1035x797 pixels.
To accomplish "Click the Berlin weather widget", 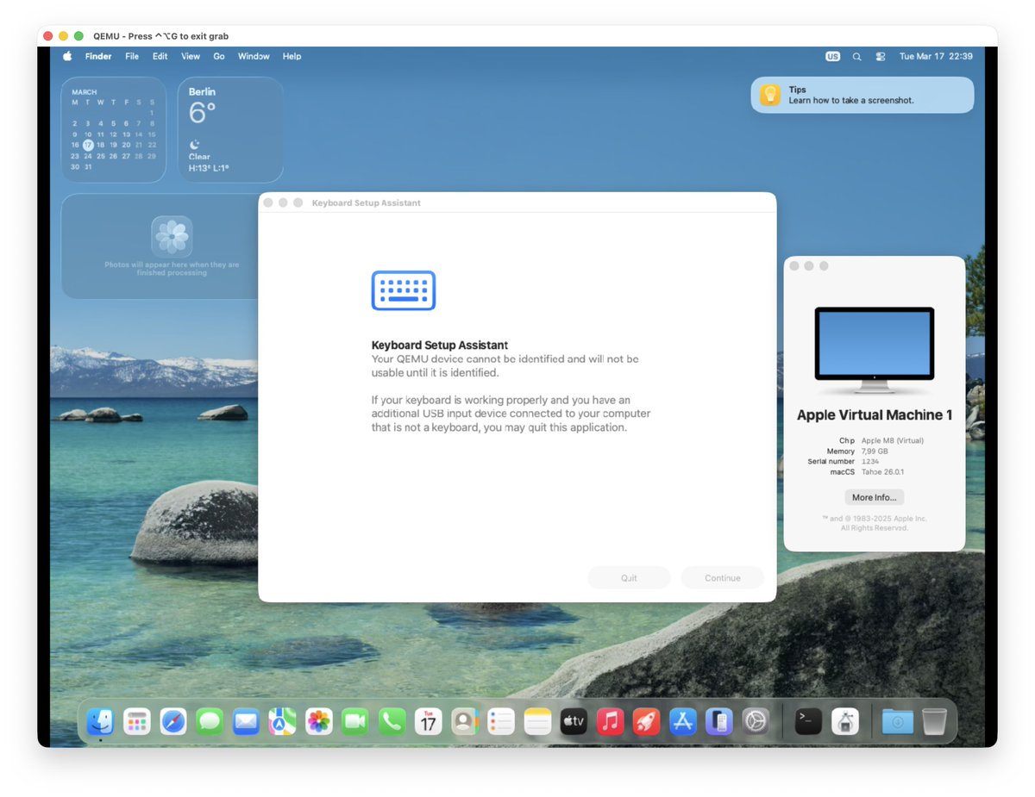I will click(x=230, y=129).
